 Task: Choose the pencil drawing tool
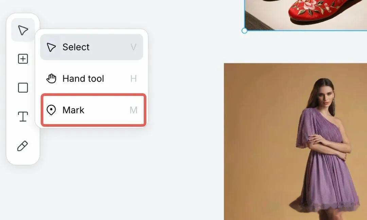[x=23, y=146]
